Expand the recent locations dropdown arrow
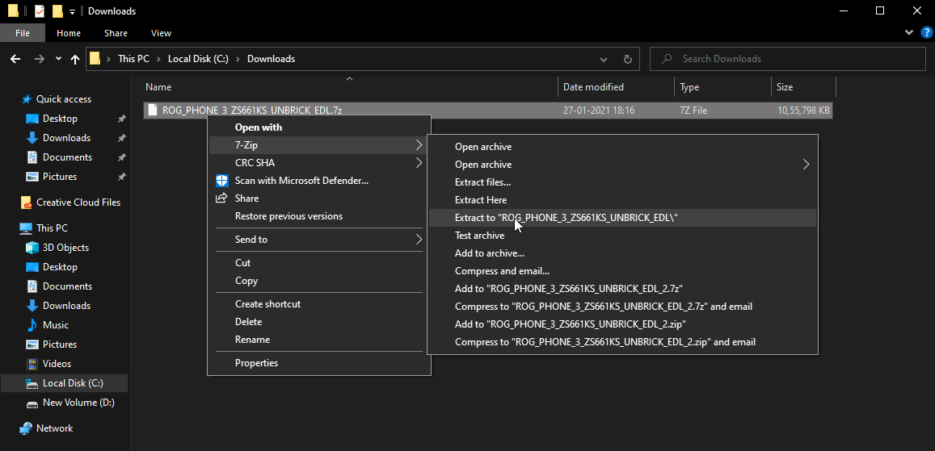This screenshot has height=451, width=935. 58,59
